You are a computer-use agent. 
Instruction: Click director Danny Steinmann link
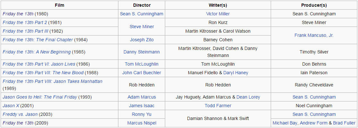[141, 52]
